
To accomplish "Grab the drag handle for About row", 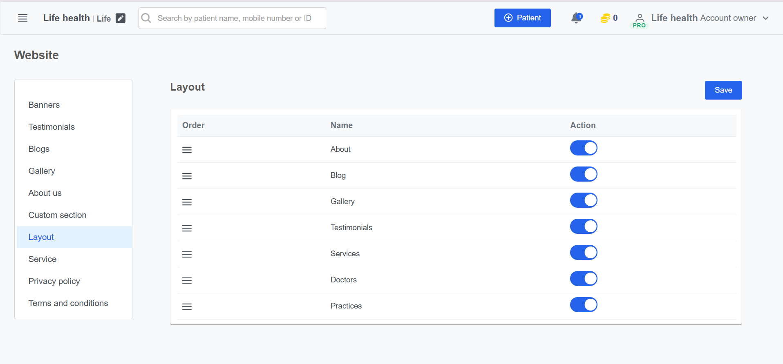I will 187,150.
